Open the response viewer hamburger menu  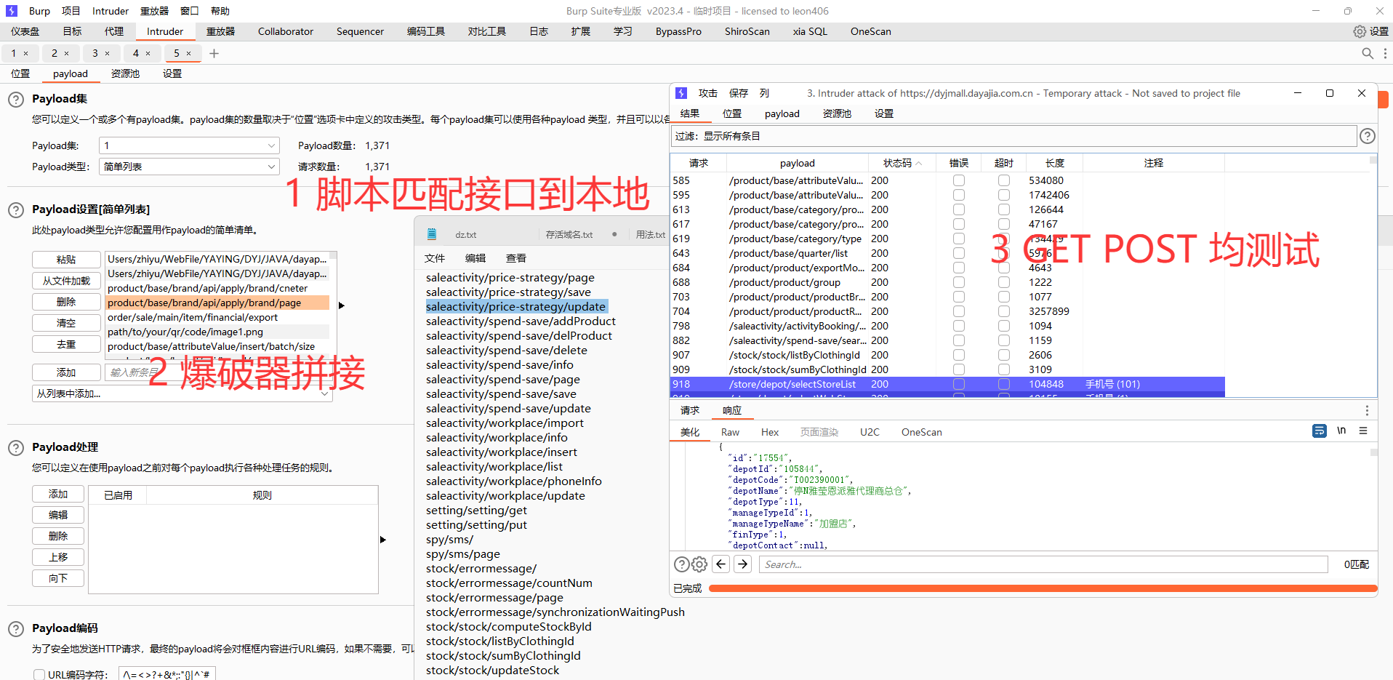[x=1363, y=431]
